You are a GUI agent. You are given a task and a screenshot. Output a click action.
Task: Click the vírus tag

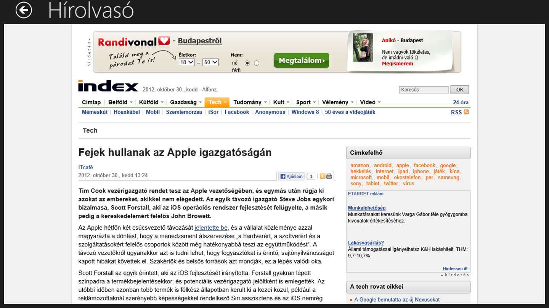coord(408,184)
